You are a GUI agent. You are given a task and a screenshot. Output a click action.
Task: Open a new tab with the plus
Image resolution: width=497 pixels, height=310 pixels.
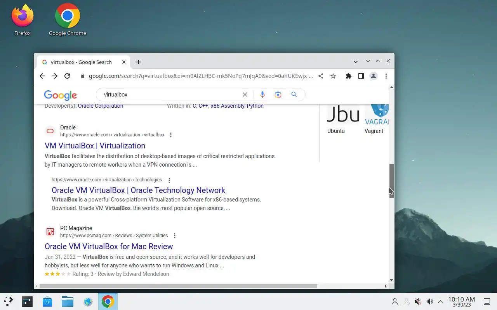tap(139, 62)
